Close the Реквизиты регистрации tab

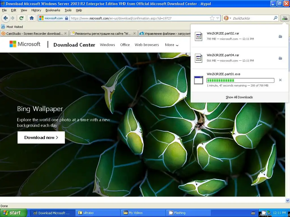pyautogui.click(x=135, y=33)
